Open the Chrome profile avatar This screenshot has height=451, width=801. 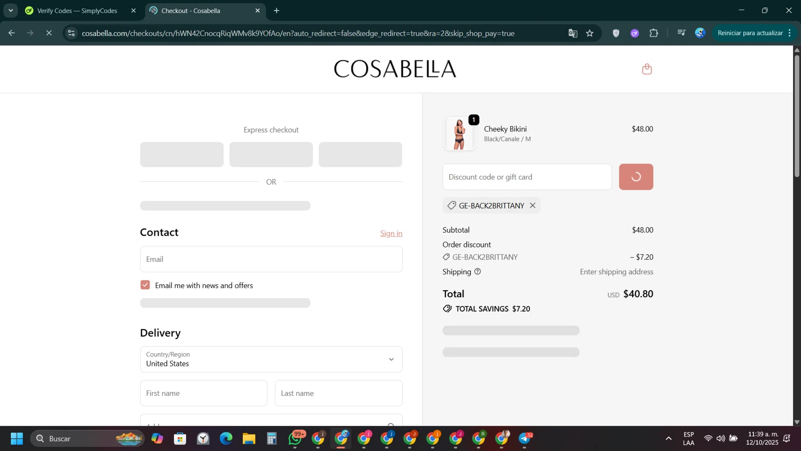coord(700,33)
